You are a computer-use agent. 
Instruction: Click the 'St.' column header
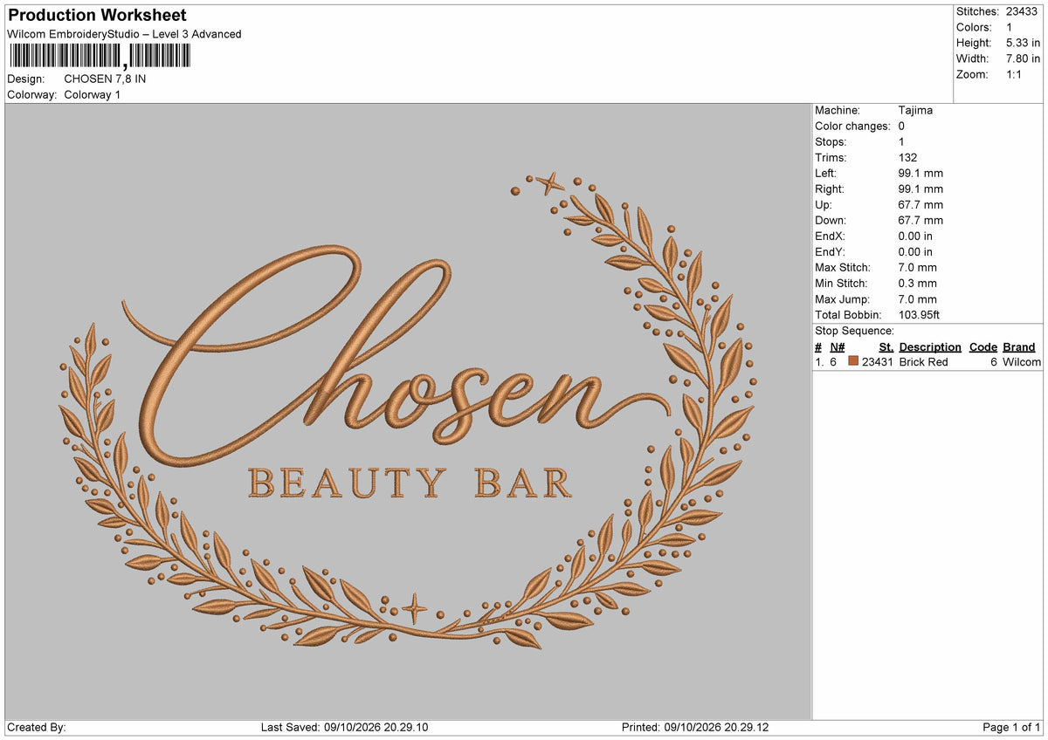[x=886, y=347]
